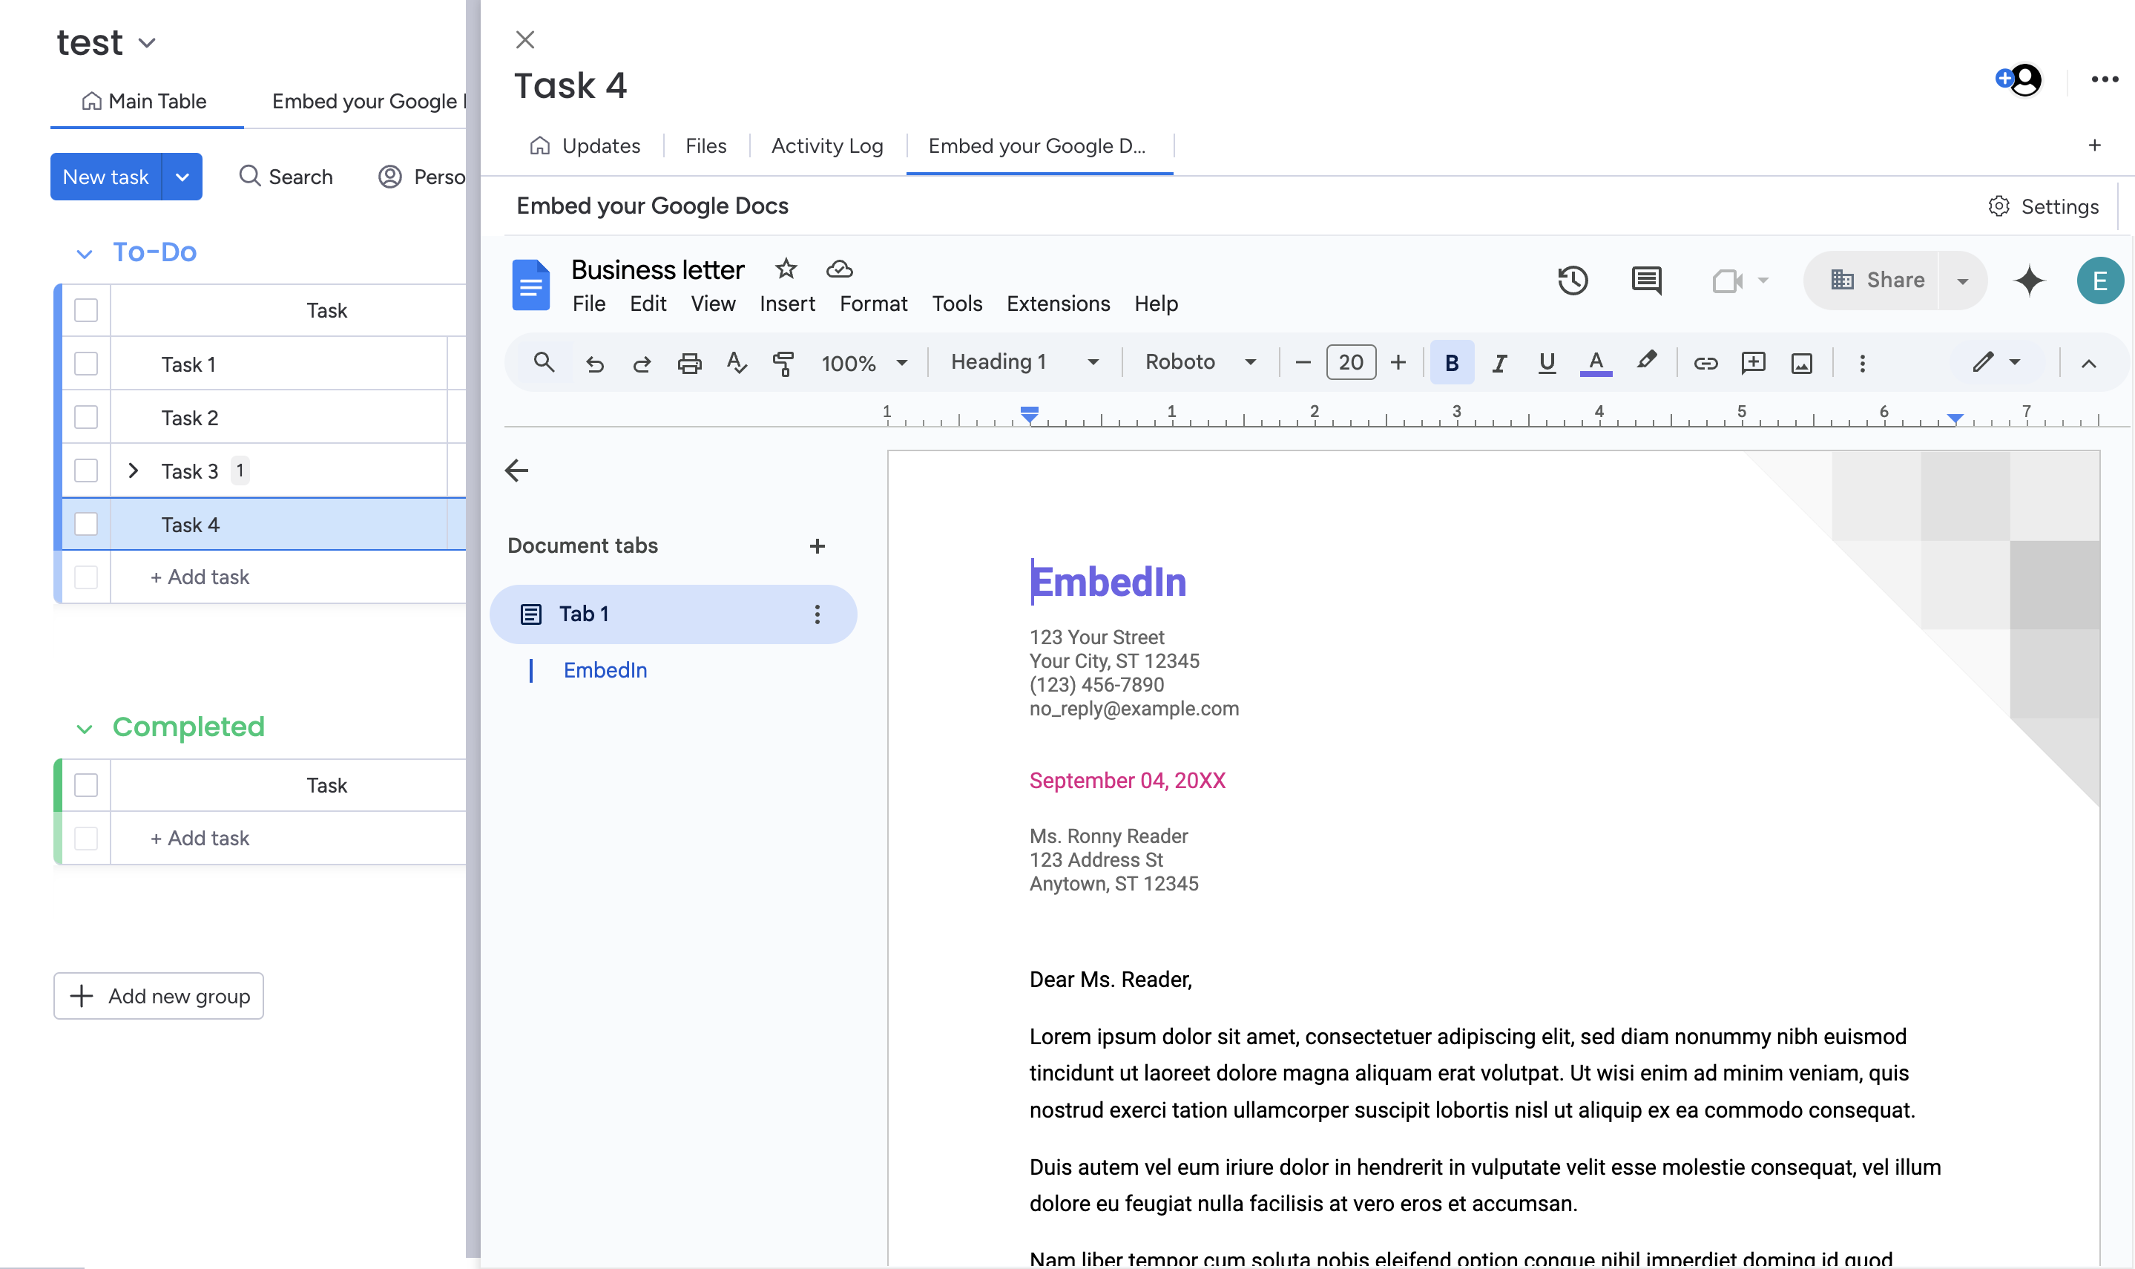Star the Business letter document

(786, 269)
